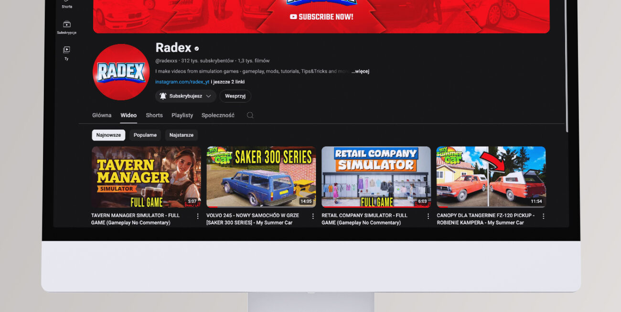This screenshot has width=621, height=312.
Task: Expand the Subskrybujesz dropdown chevron
Action: click(x=208, y=96)
